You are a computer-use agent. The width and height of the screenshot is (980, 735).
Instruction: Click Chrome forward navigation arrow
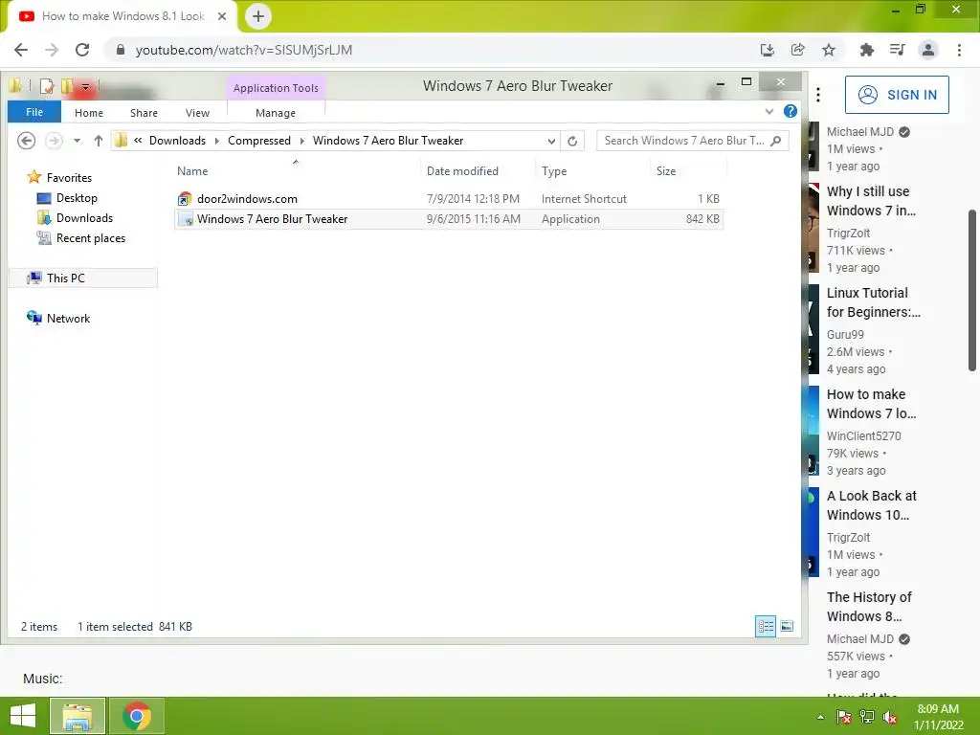click(52, 50)
